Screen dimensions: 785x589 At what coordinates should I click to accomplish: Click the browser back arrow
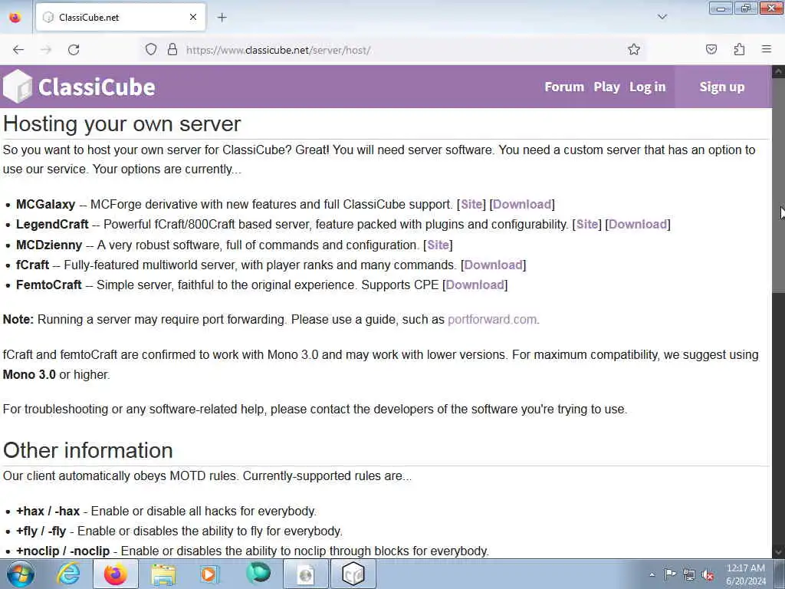18,50
